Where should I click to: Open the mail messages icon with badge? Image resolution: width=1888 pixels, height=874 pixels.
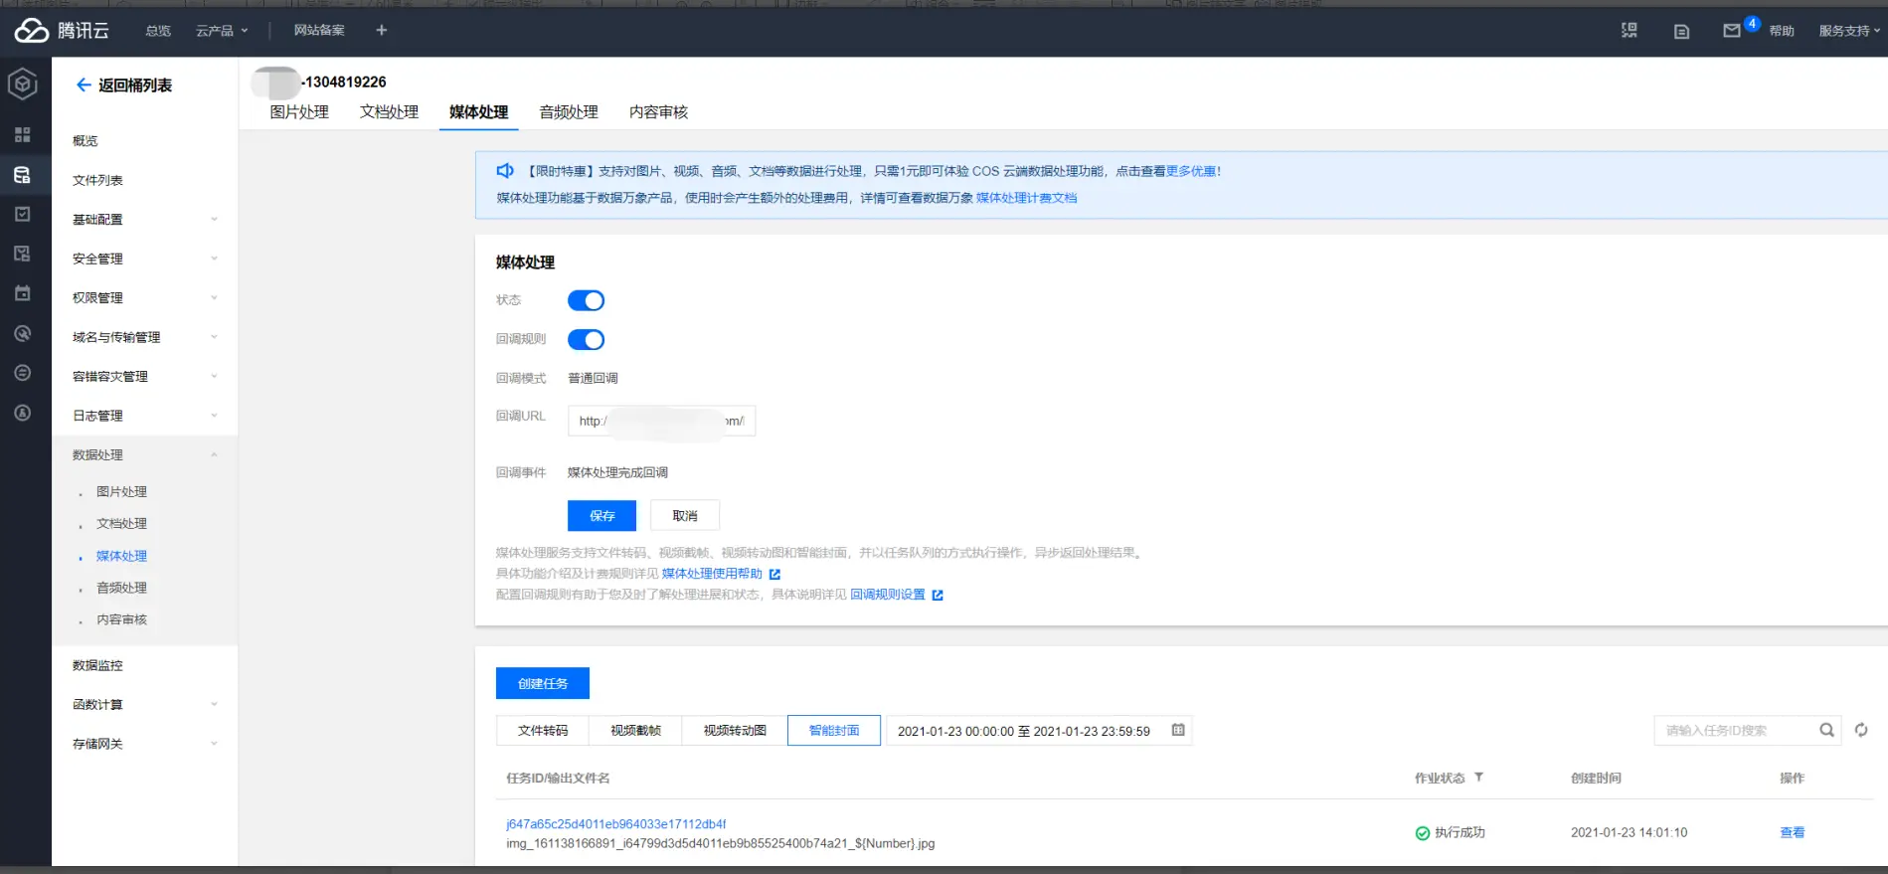[1733, 31]
